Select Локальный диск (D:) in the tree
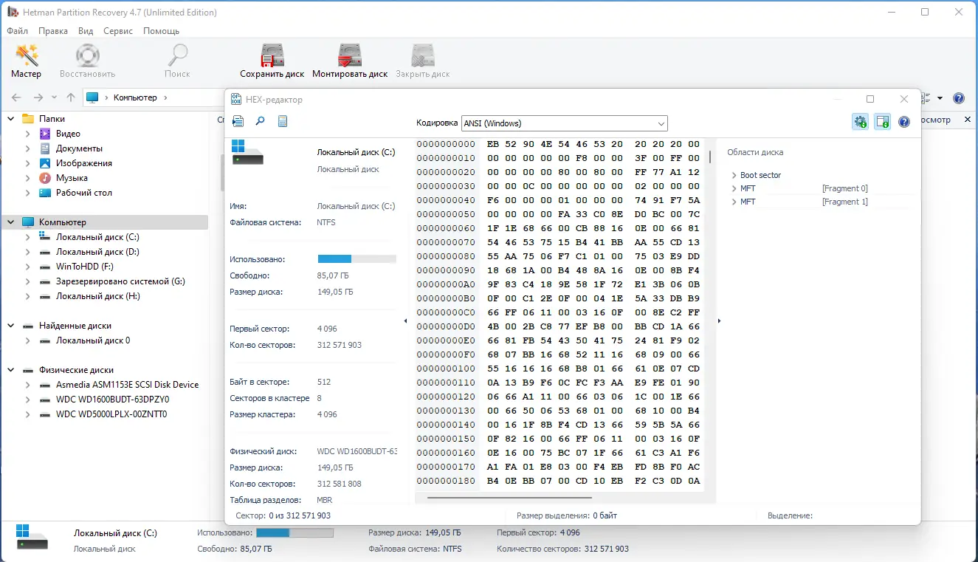 pos(97,252)
